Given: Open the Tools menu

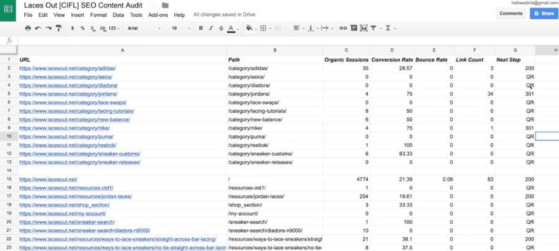Looking at the screenshot, I should click(x=136, y=15).
